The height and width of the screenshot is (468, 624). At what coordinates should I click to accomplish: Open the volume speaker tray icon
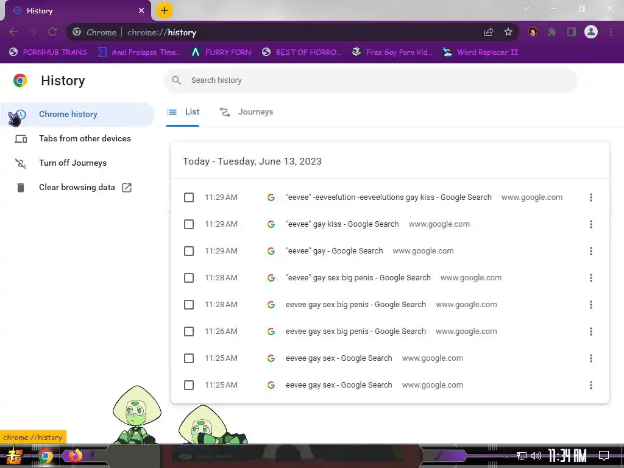coord(536,456)
